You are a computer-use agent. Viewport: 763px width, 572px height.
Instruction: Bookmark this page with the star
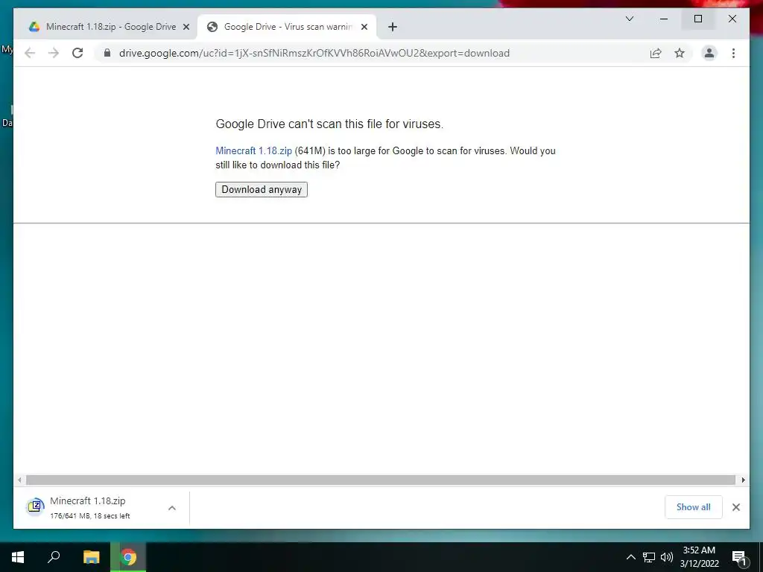(x=680, y=53)
